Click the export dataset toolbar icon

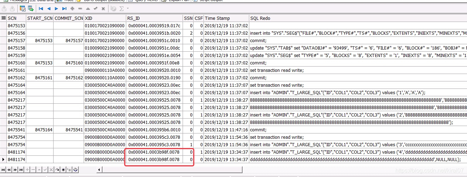click(x=30, y=8)
